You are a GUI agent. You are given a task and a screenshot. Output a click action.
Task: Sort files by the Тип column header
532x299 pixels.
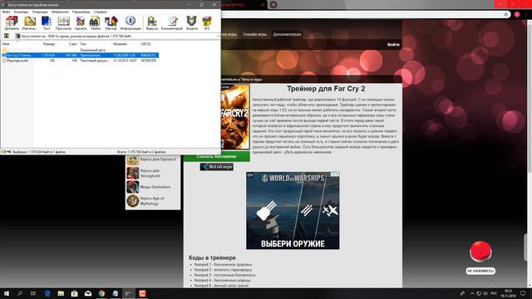coord(83,44)
